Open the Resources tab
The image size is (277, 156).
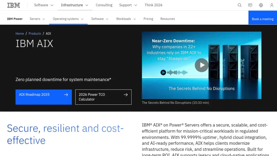click(x=168, y=19)
